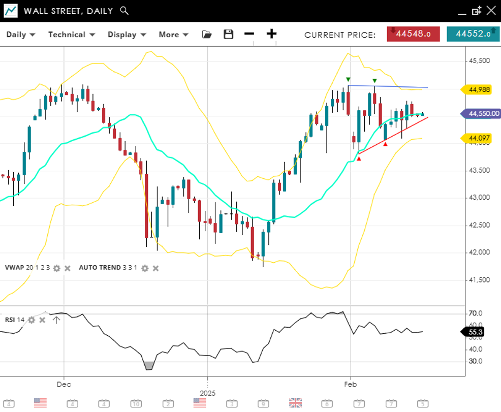Remove the VWAP indicator
Screen dimensions: 501x412
[x=67, y=268]
